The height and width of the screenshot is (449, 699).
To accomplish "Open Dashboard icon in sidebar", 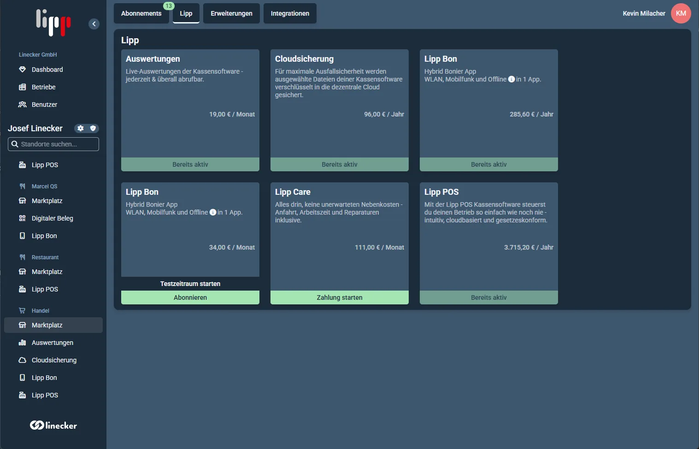I will tap(22, 70).
